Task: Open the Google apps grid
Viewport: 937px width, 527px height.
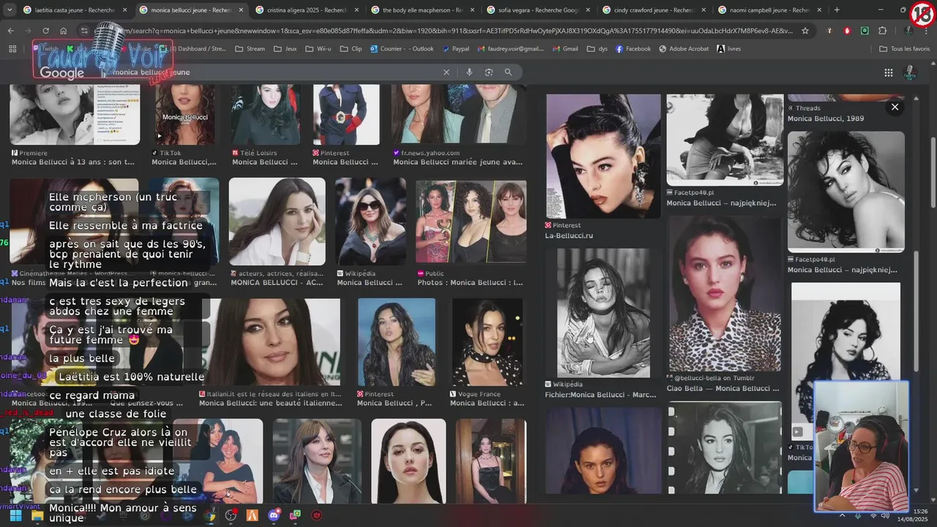Action: tap(888, 72)
